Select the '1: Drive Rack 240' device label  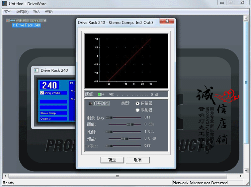pyautogui.click(x=26, y=25)
